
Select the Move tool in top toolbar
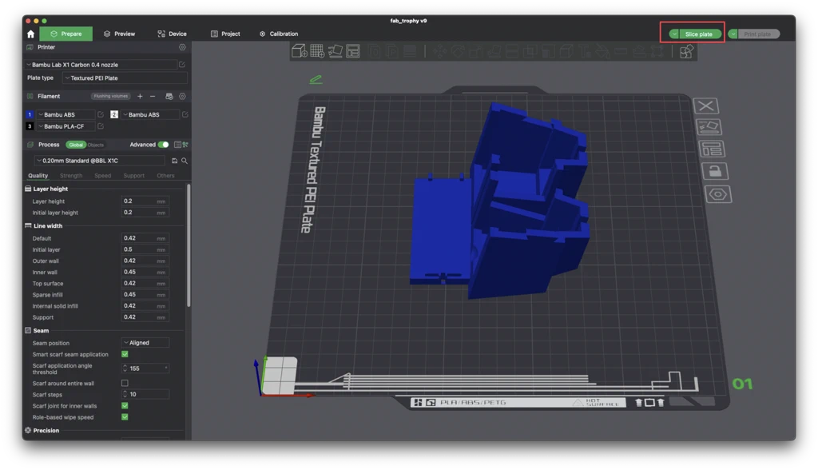coord(440,51)
